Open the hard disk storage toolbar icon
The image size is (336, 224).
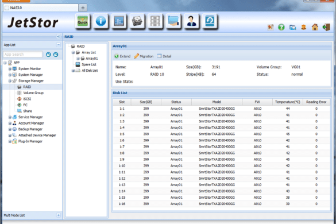pyautogui.click(x=137, y=21)
